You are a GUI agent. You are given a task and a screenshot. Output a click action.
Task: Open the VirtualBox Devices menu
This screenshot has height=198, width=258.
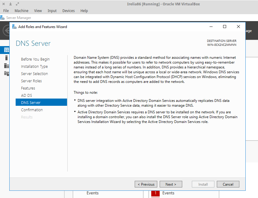(x=69, y=11)
